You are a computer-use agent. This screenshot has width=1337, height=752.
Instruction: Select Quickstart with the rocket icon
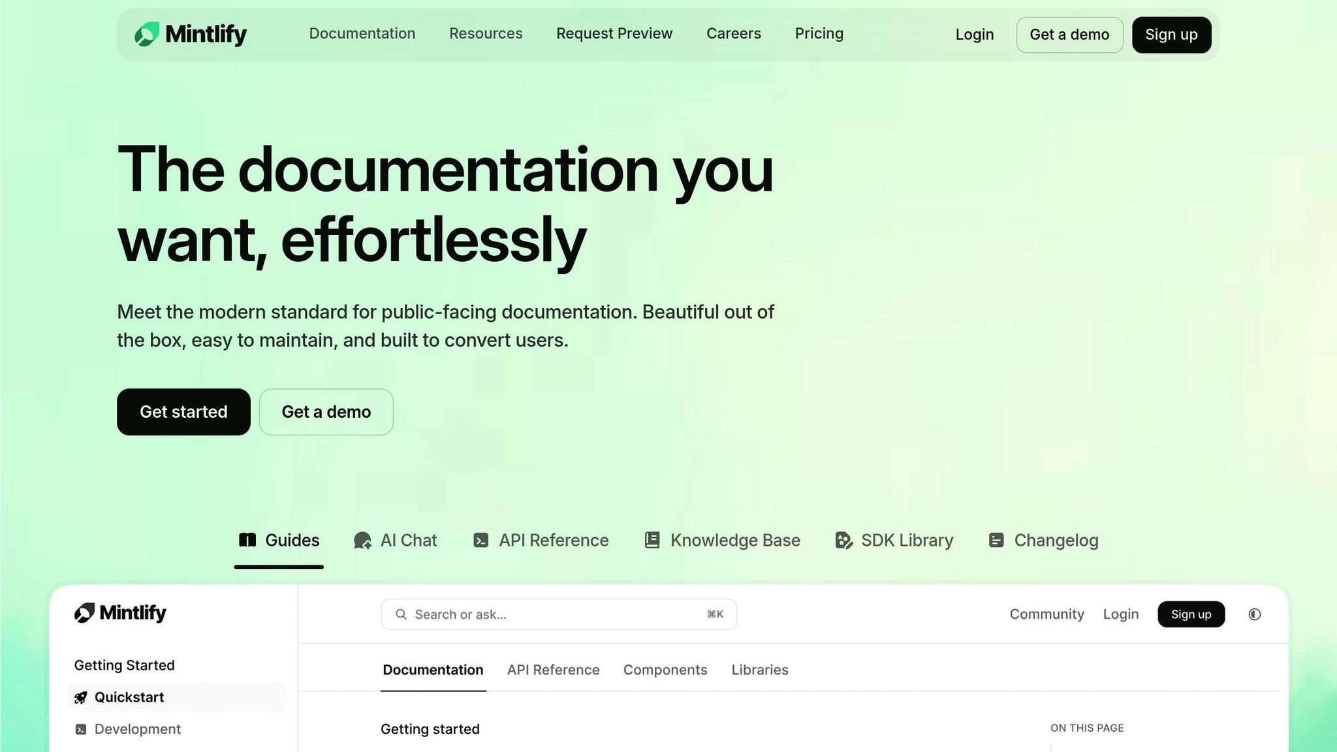point(129,697)
